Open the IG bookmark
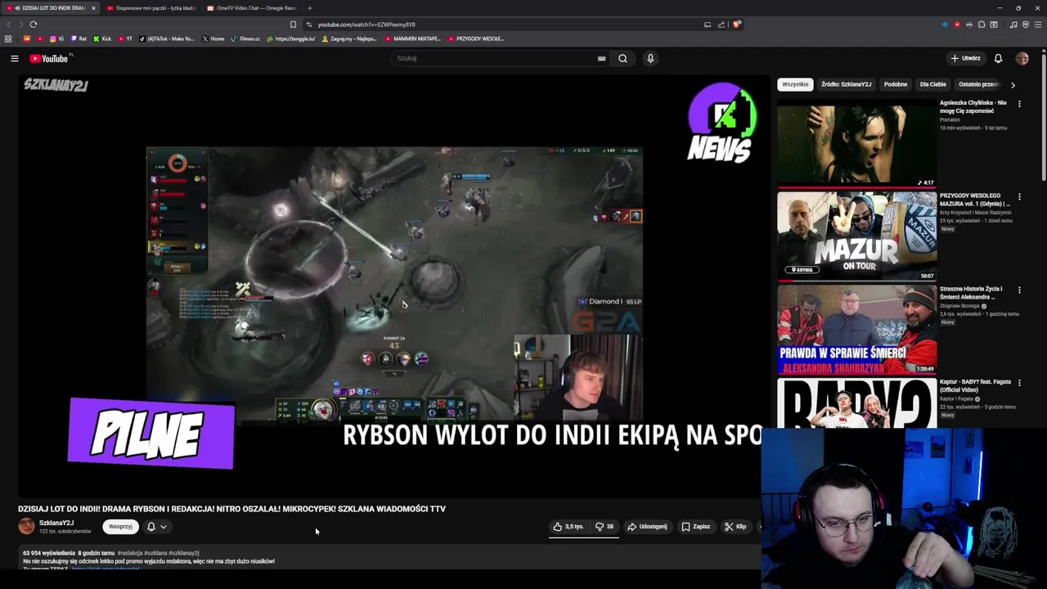 click(x=57, y=38)
